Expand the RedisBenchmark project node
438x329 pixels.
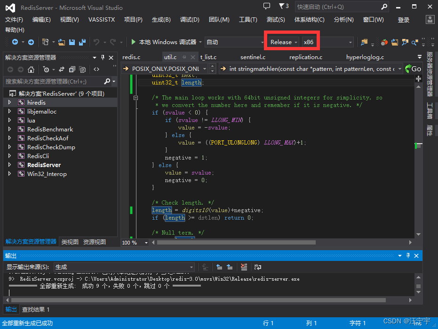click(x=10, y=129)
